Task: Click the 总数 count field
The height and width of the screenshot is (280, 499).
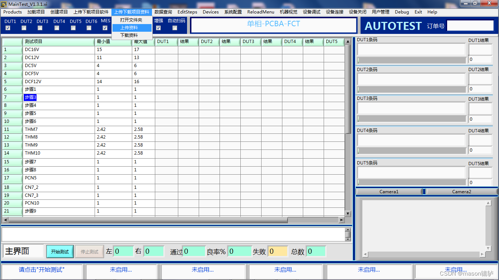Action: [316, 251]
